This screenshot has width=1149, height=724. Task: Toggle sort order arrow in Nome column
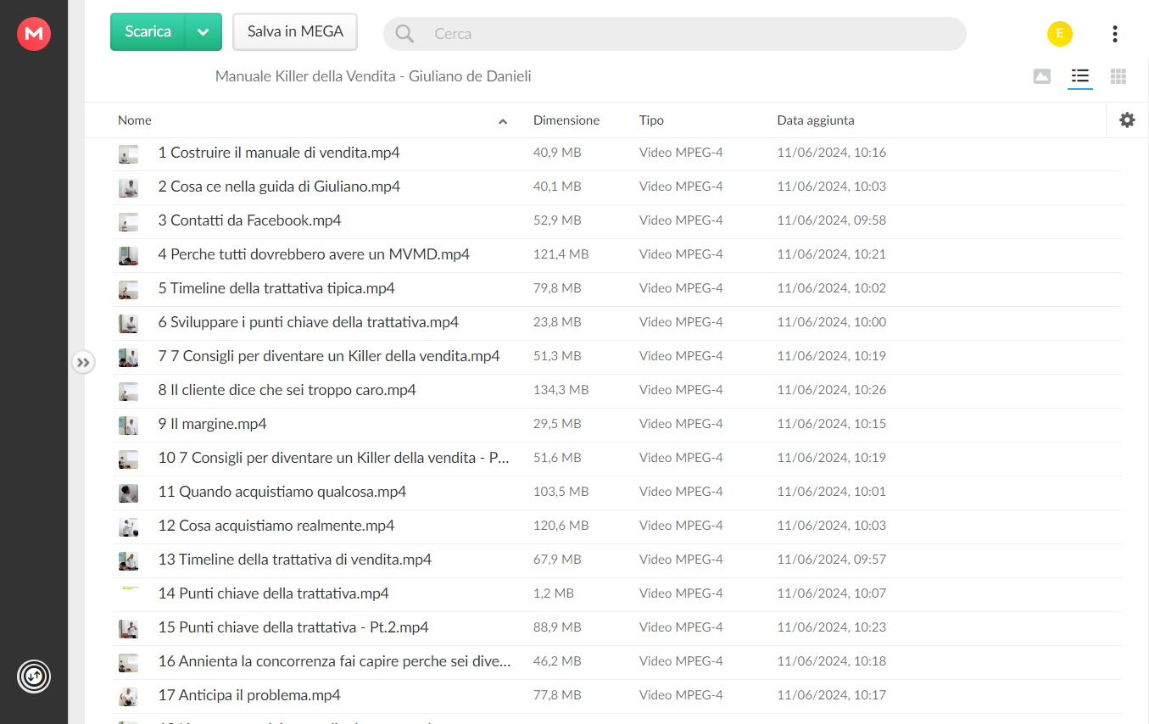[x=503, y=121]
